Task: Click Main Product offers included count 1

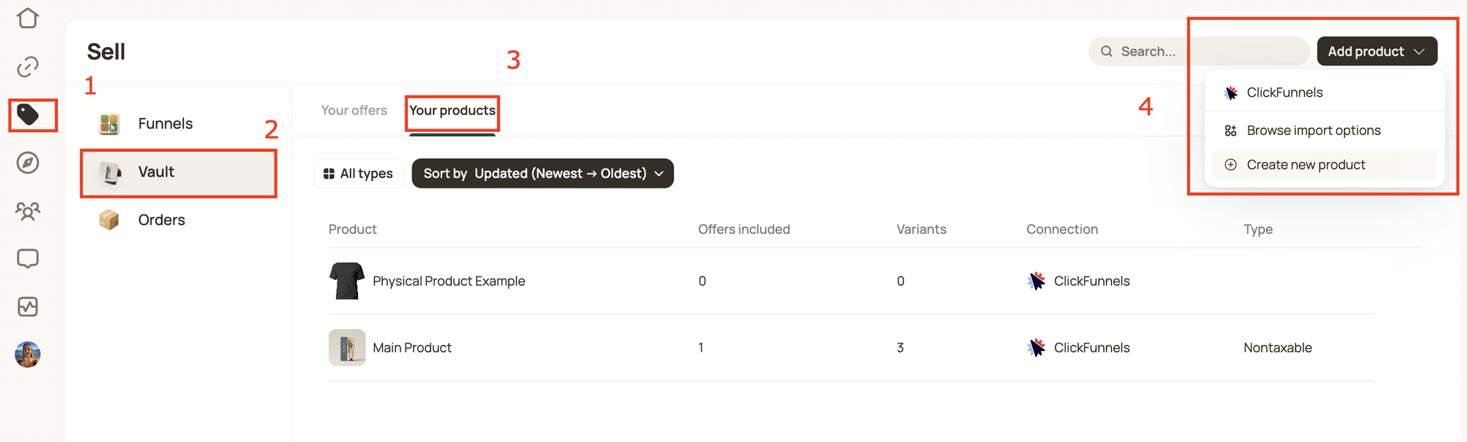Action: [x=701, y=348]
